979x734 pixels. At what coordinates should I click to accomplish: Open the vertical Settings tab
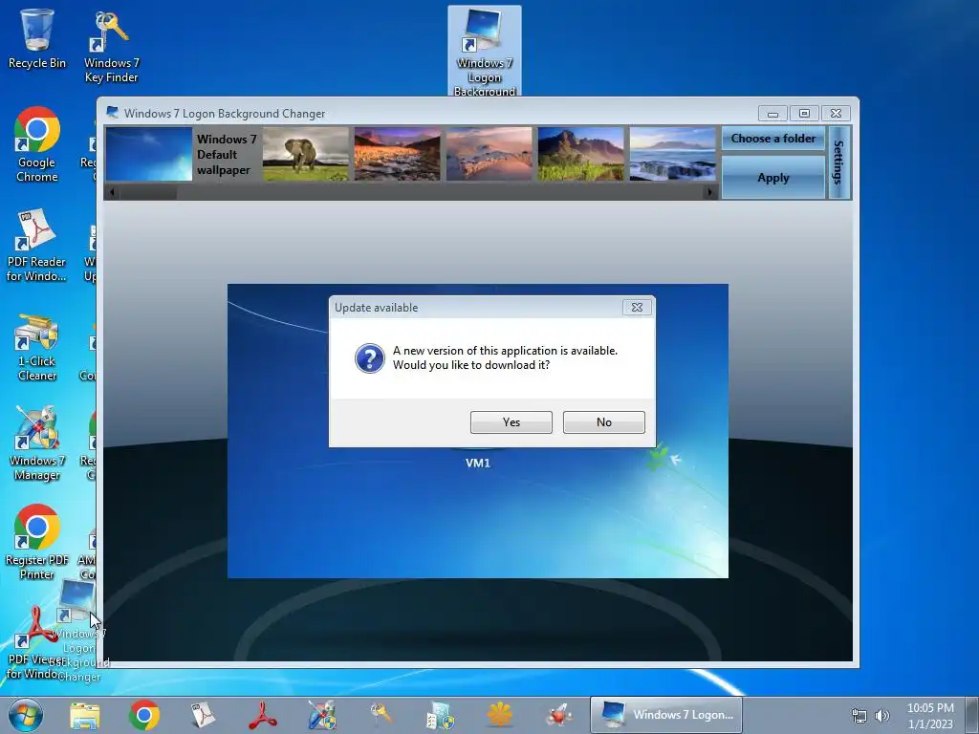(x=838, y=162)
